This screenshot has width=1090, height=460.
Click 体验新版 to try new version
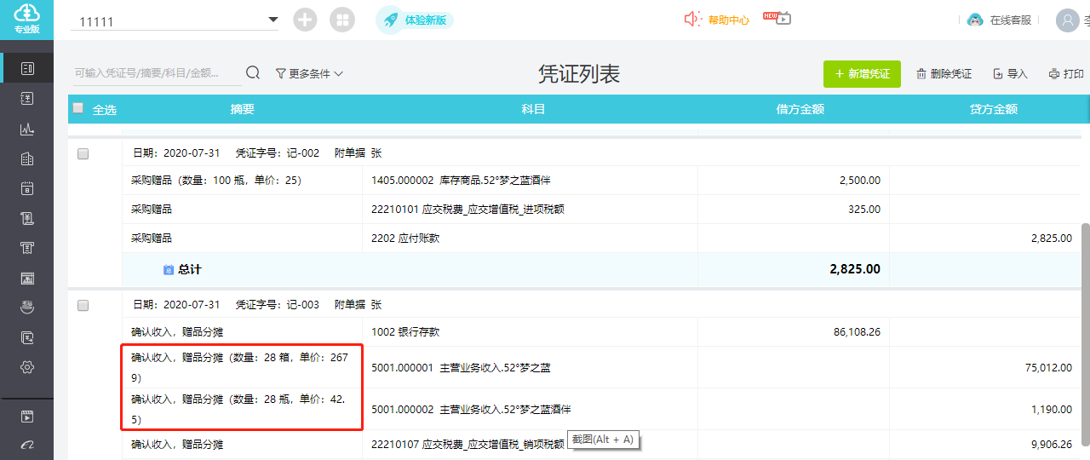[x=426, y=20]
